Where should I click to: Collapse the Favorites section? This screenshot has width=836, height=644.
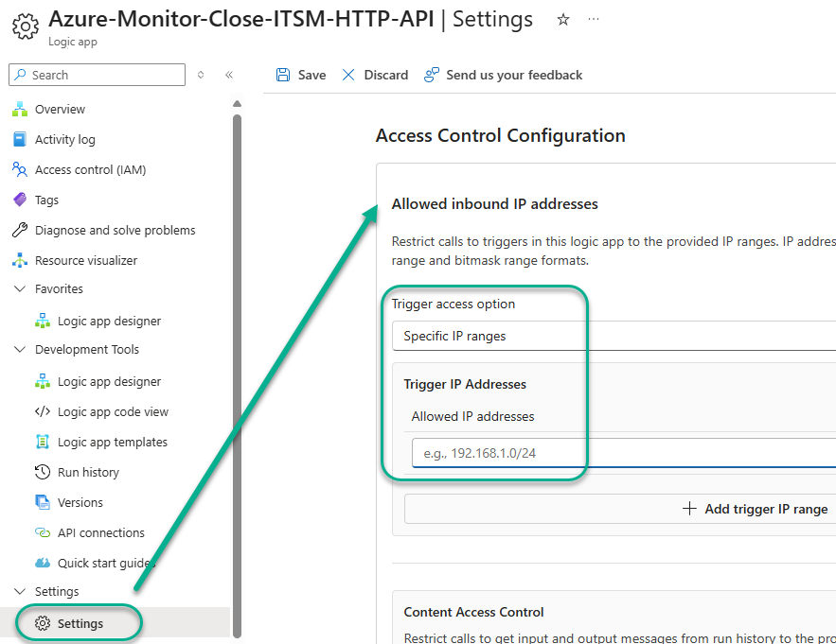coord(19,290)
